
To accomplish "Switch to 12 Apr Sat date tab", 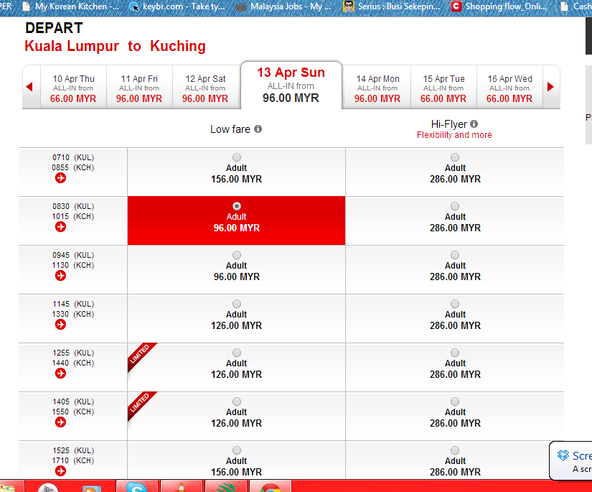I will point(205,88).
